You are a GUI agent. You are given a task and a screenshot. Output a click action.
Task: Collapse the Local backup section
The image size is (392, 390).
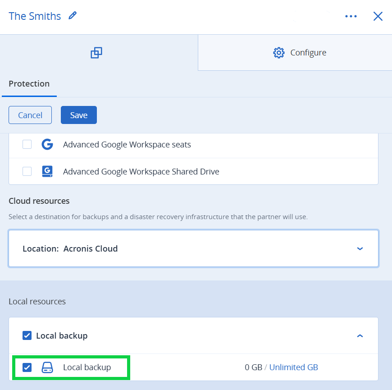(360, 335)
